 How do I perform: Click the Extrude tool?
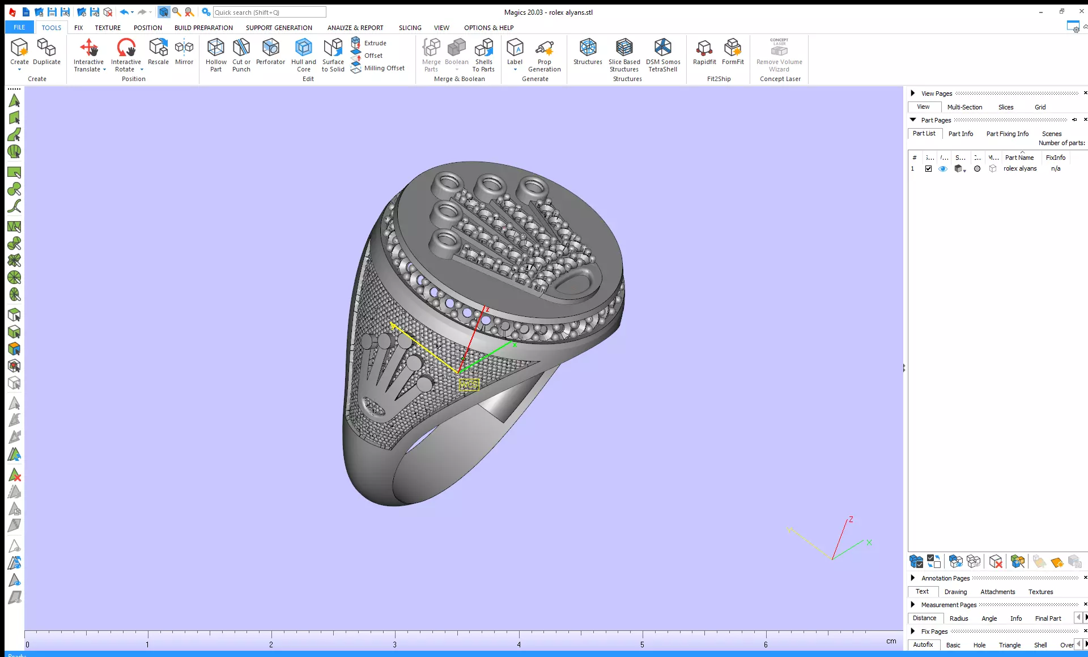369,43
